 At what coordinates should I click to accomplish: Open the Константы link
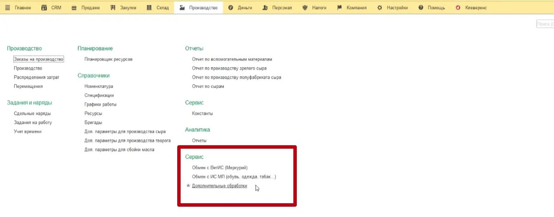(202, 113)
